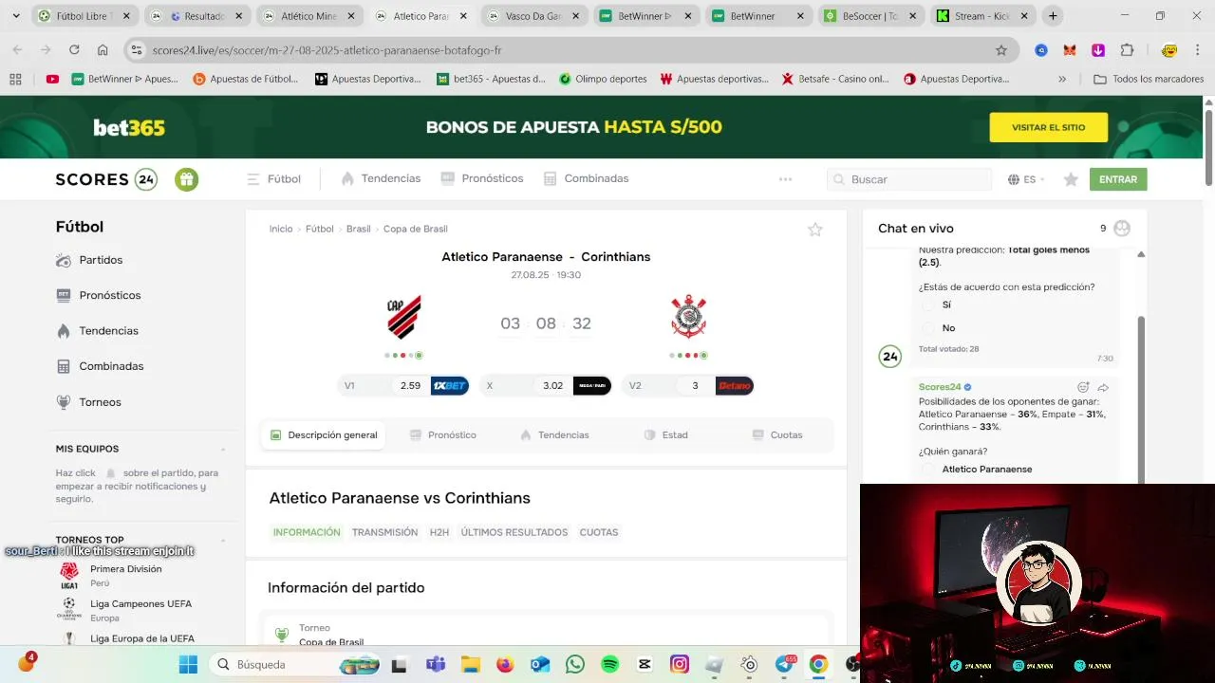Add reaction emoji to Scores24 chat message
Screen dimensions: 1215x683
[1083, 387]
